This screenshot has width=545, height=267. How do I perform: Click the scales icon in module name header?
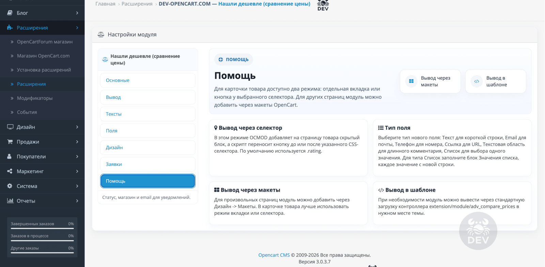pos(105,60)
